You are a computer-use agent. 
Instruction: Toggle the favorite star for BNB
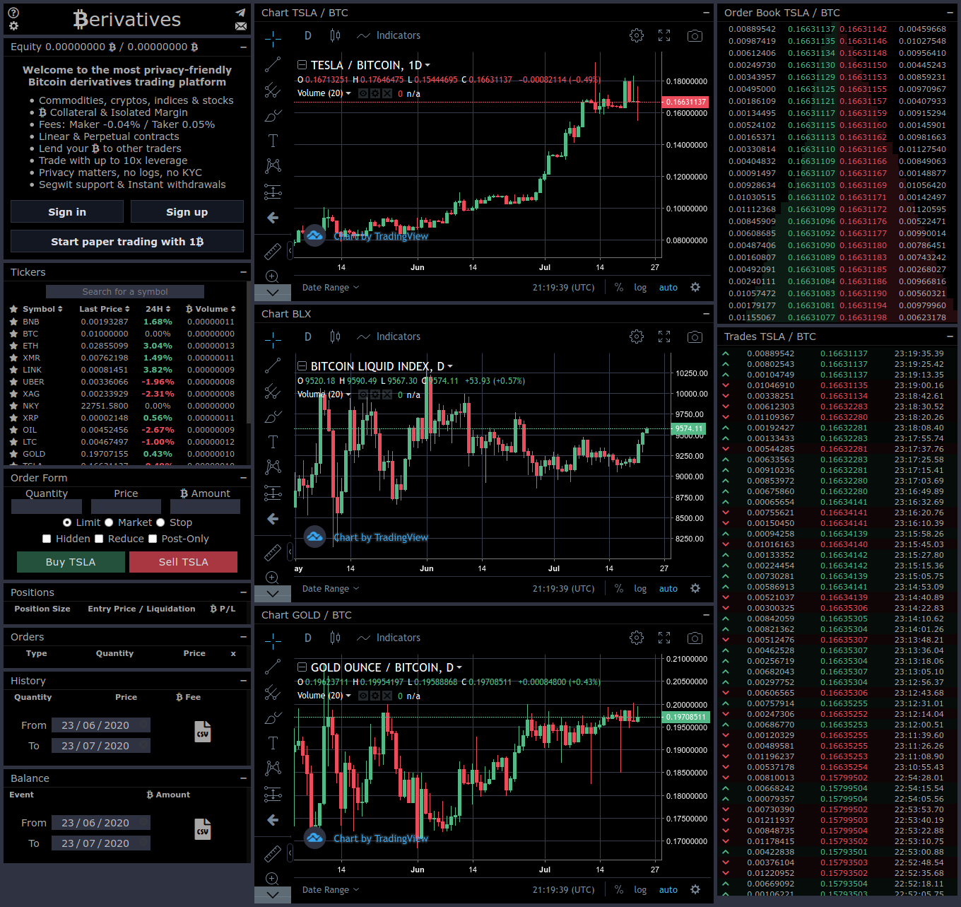pos(13,322)
